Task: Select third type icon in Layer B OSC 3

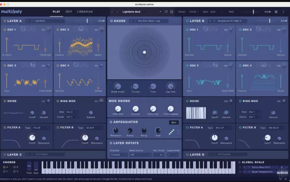Action: point(215,65)
